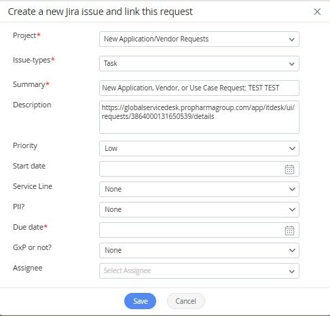Click the Start date field label
330x316 pixels.
pos(29,166)
